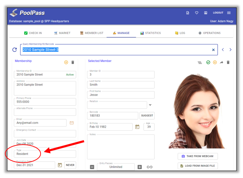Click the Membership ID field
243x178 pixels.
click(45, 75)
